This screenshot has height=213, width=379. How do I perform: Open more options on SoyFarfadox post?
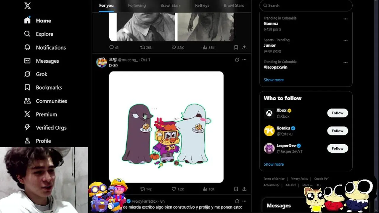[x=244, y=201]
